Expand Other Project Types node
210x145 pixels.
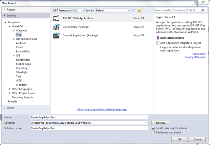(10, 93)
